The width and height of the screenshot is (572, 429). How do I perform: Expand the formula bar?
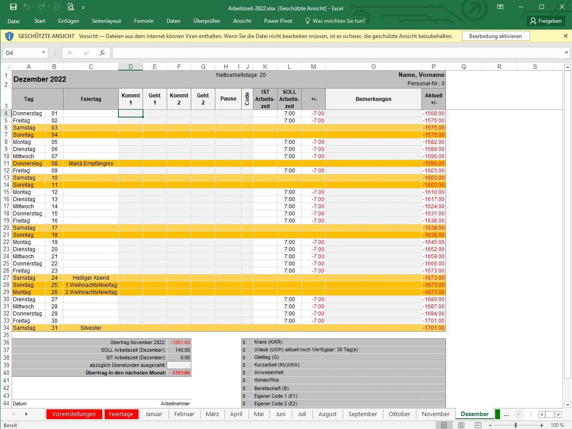pyautogui.click(x=567, y=53)
